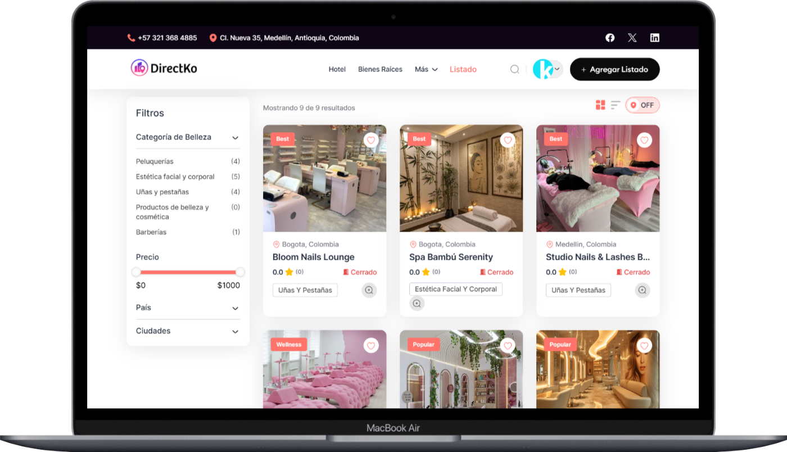
Task: Click the DirectKo logo
Action: point(164,68)
